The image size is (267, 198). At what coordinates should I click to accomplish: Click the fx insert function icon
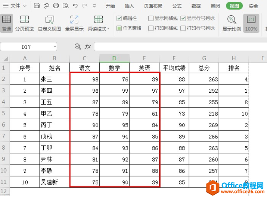click(x=87, y=46)
